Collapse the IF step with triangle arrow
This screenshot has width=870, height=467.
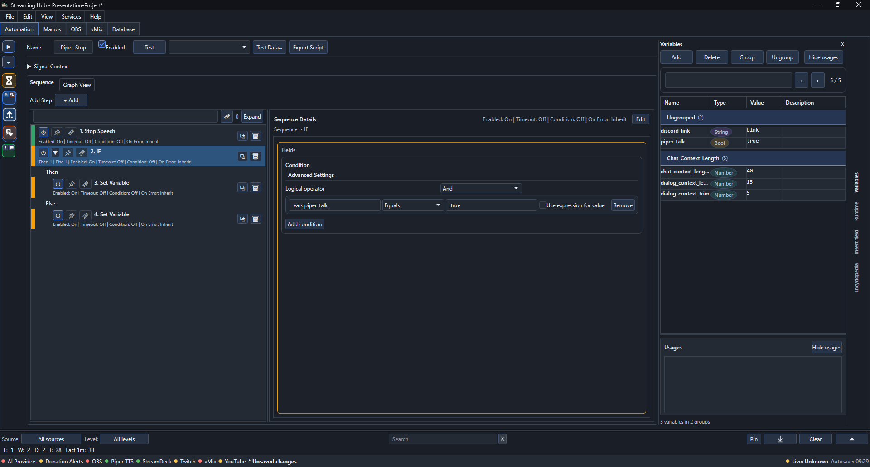[x=55, y=152]
